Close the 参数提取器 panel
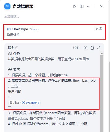110x132 pixels. [101, 6]
